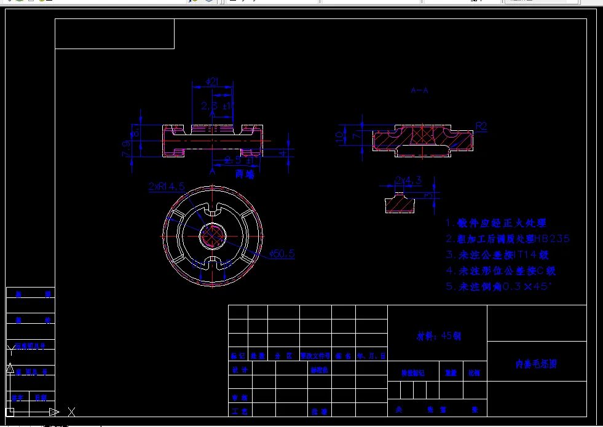Screen dimensions: 603x427
Task: Select the vertical dimension 10 on section view
Action: (339, 137)
